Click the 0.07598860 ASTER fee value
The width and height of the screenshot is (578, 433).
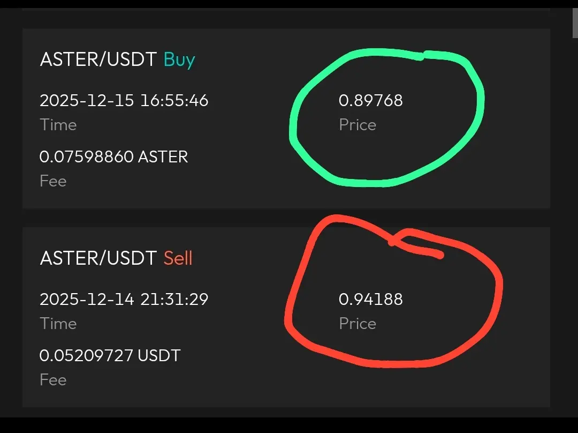[113, 157]
